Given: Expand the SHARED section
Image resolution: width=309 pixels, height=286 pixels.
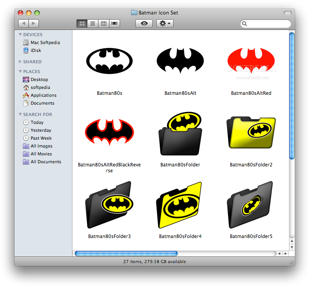Looking at the screenshot, I should [20, 62].
